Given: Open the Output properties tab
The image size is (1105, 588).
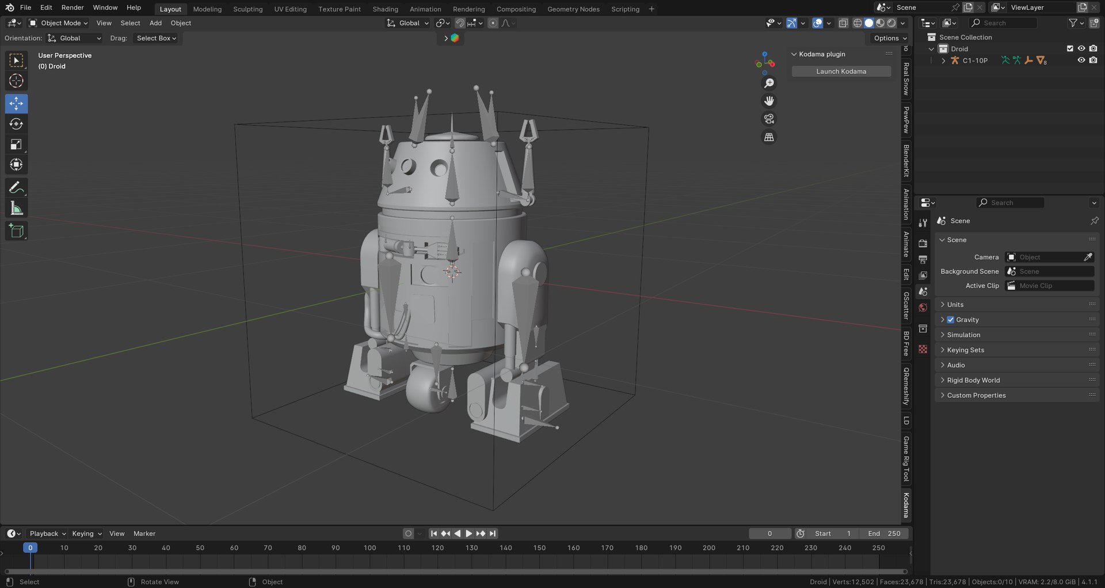Looking at the screenshot, I should click(923, 259).
